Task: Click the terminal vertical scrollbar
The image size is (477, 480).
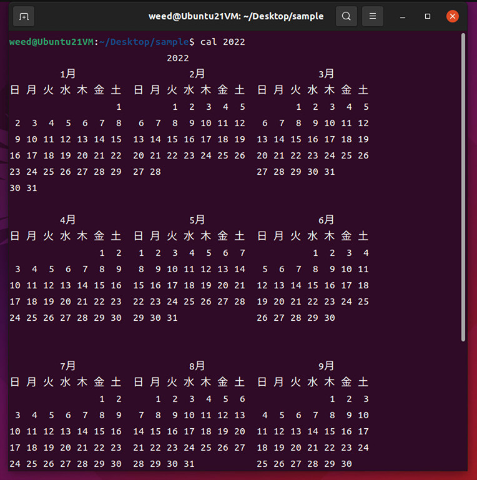Action: 463,187
